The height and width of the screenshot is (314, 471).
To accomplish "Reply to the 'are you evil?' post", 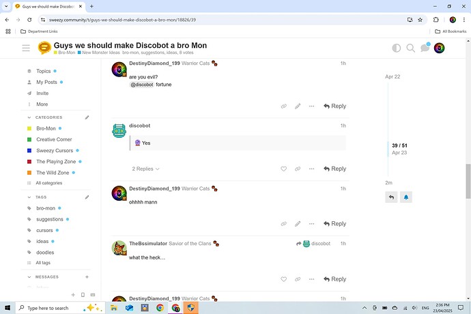I will [334, 106].
